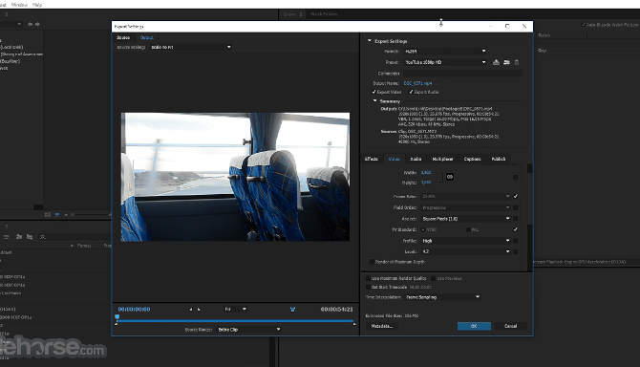Enable Render at Maximum Depth checkbox
The width and height of the screenshot is (640, 367).
371,262
